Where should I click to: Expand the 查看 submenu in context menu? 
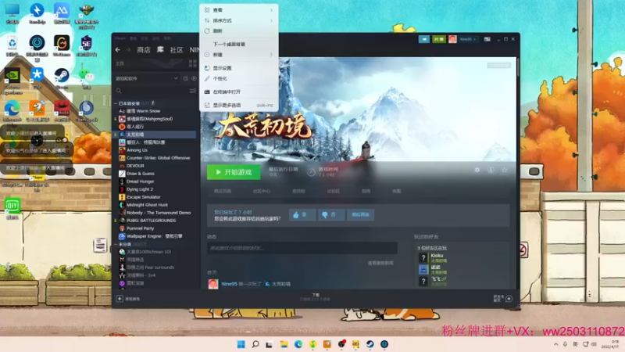239,10
